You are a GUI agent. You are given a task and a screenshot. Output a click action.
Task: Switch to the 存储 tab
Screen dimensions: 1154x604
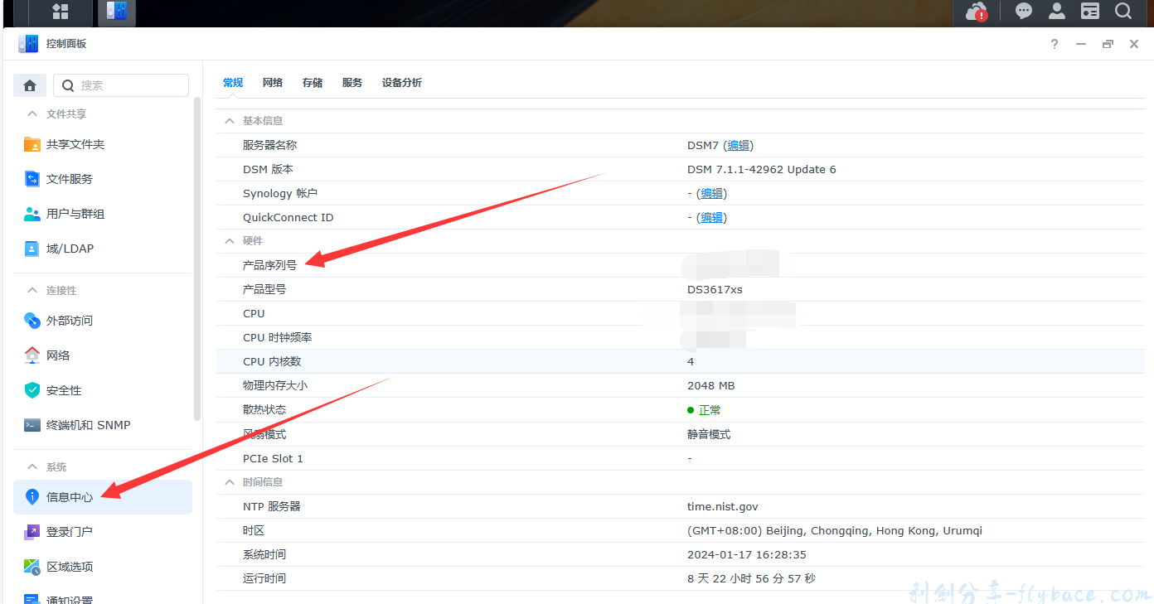(313, 83)
